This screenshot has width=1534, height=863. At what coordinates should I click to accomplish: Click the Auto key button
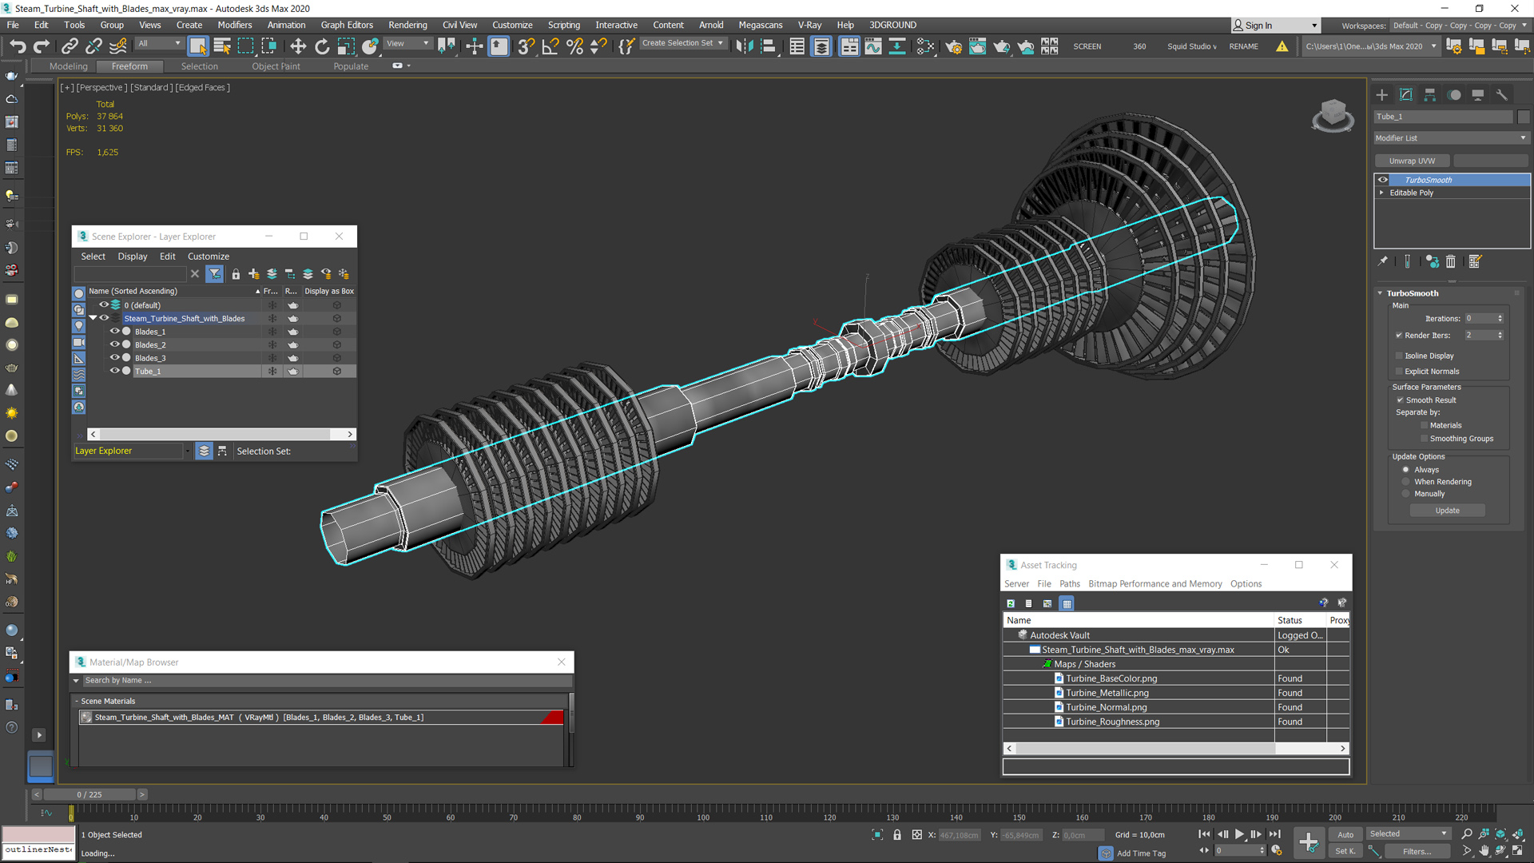(1345, 834)
